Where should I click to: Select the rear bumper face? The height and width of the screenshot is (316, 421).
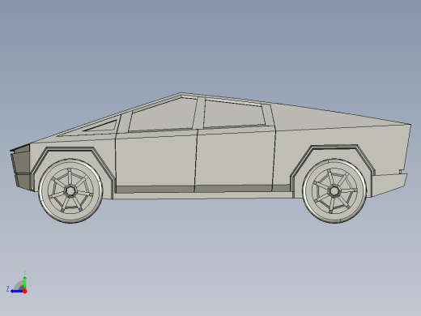coord(389,185)
